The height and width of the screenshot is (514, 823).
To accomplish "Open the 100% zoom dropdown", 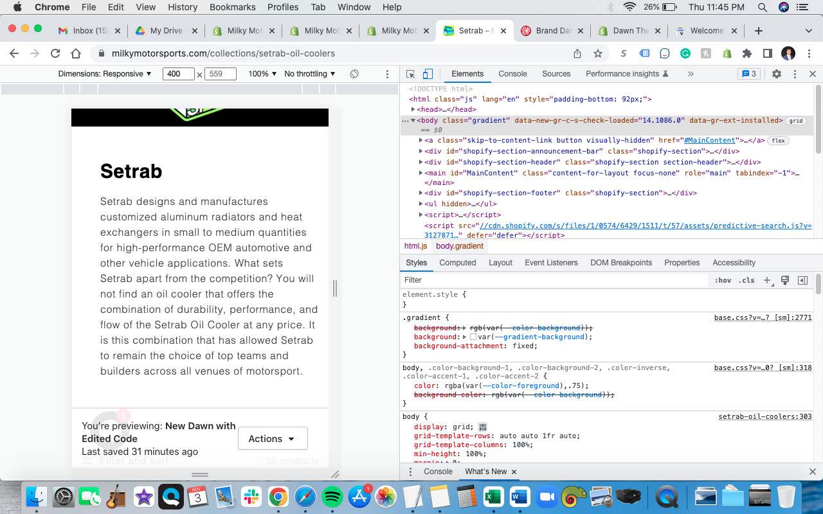I will (262, 74).
